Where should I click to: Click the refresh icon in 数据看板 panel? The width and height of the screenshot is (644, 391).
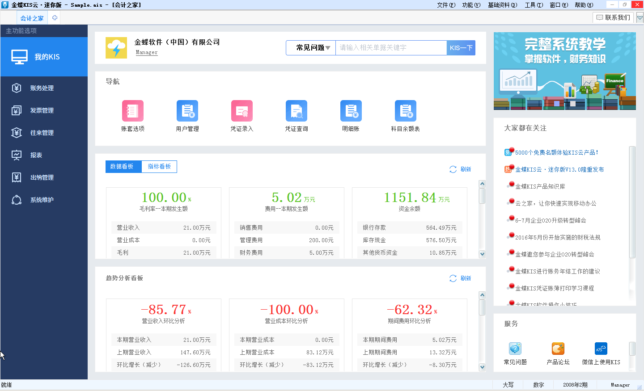[453, 169]
